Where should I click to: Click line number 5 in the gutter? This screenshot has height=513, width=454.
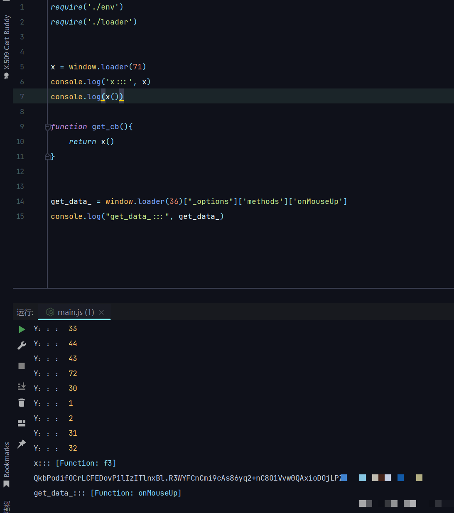coord(22,67)
